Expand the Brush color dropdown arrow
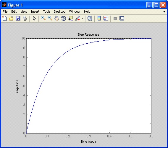The image size is (168, 148). [83, 18]
